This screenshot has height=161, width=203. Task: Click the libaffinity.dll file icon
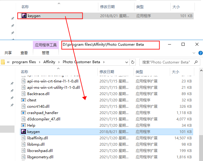24,138
